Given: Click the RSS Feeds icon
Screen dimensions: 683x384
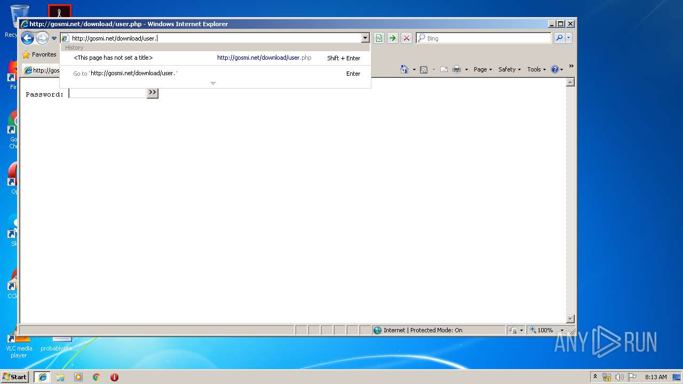Looking at the screenshot, I should click(424, 69).
